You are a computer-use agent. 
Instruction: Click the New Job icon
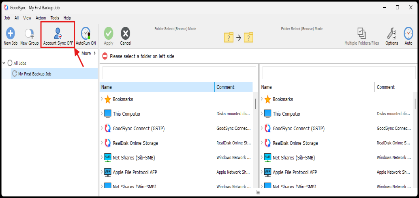[x=11, y=34]
